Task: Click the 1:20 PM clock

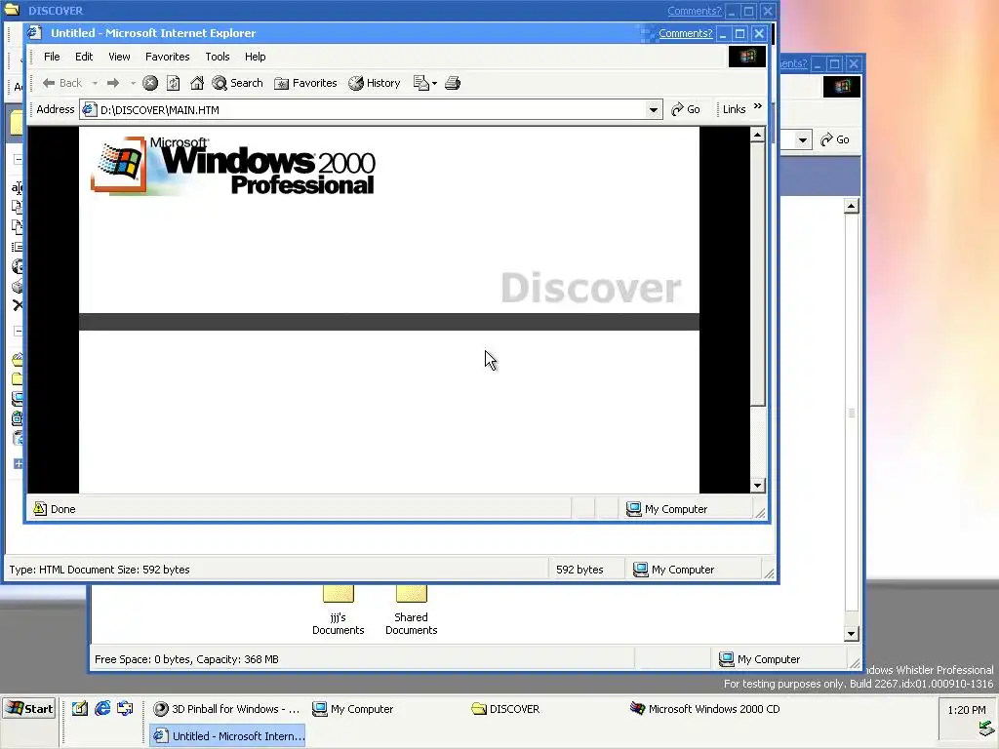Action: point(967,710)
